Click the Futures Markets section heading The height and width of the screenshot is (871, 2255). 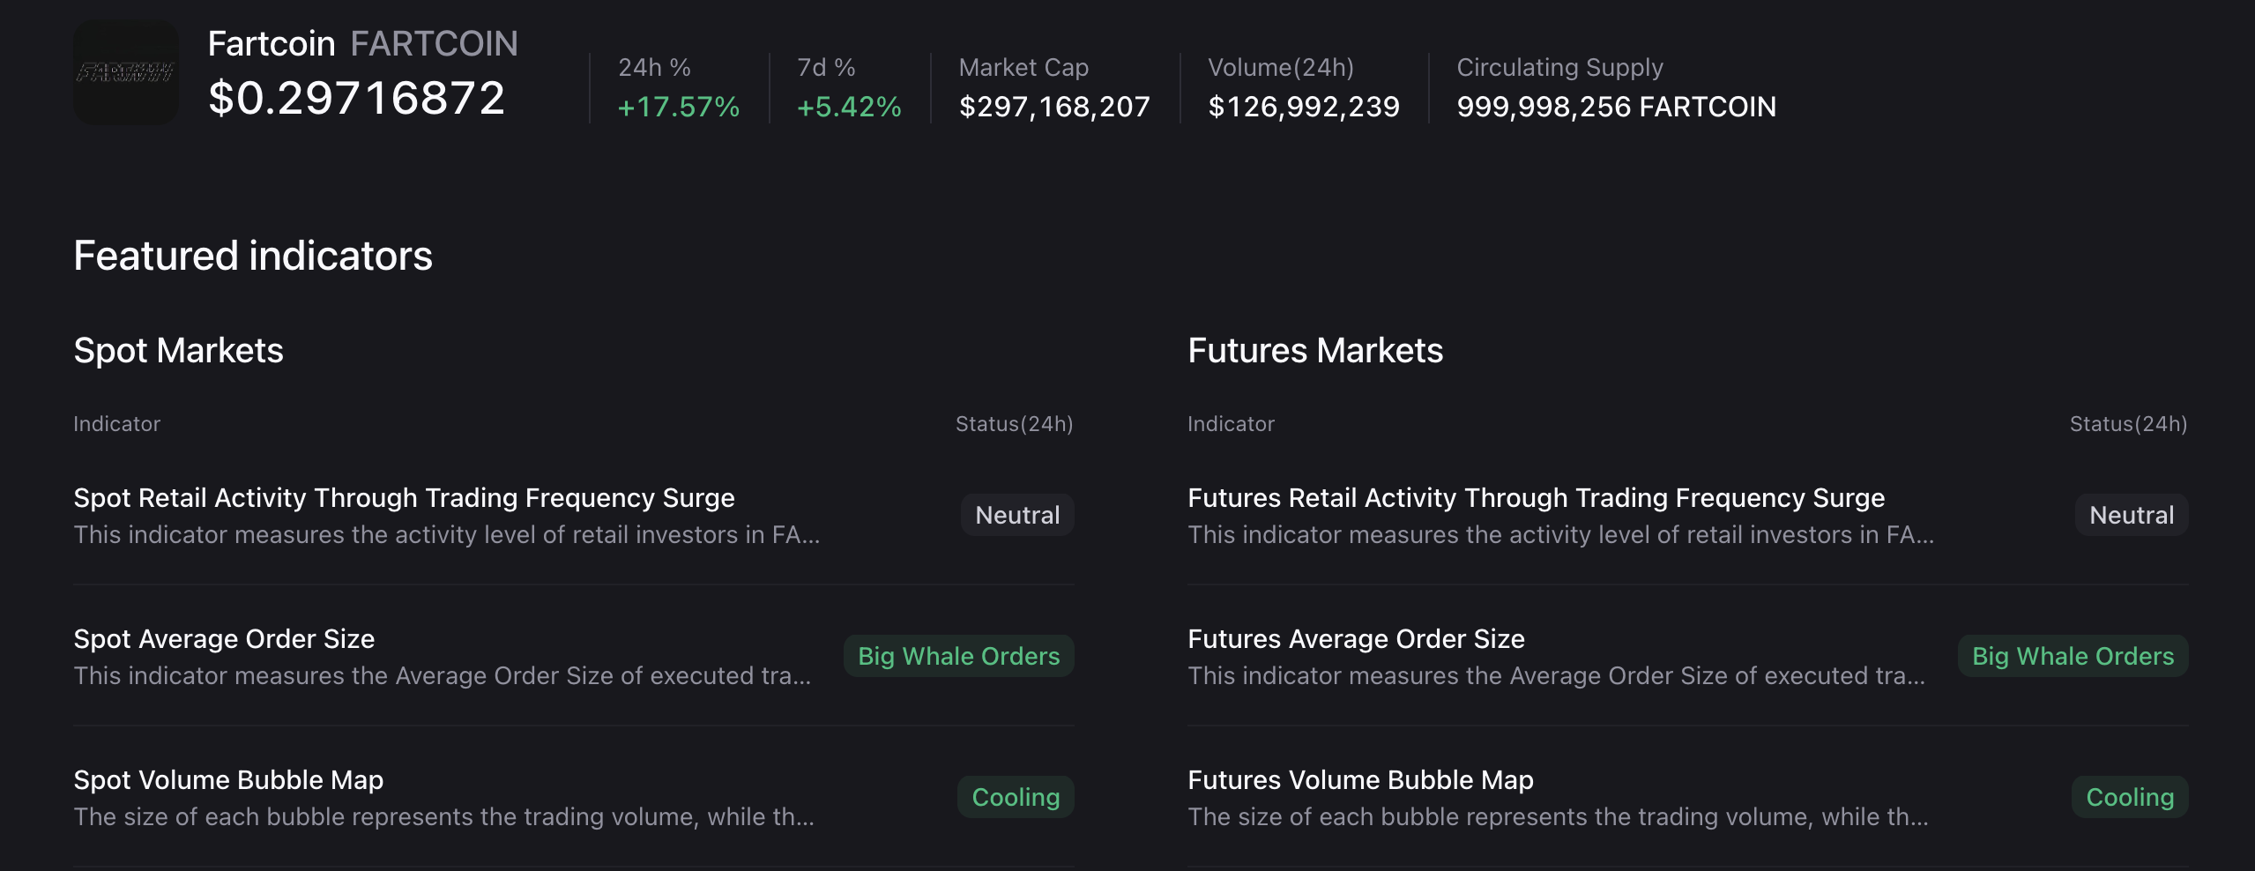1316,349
